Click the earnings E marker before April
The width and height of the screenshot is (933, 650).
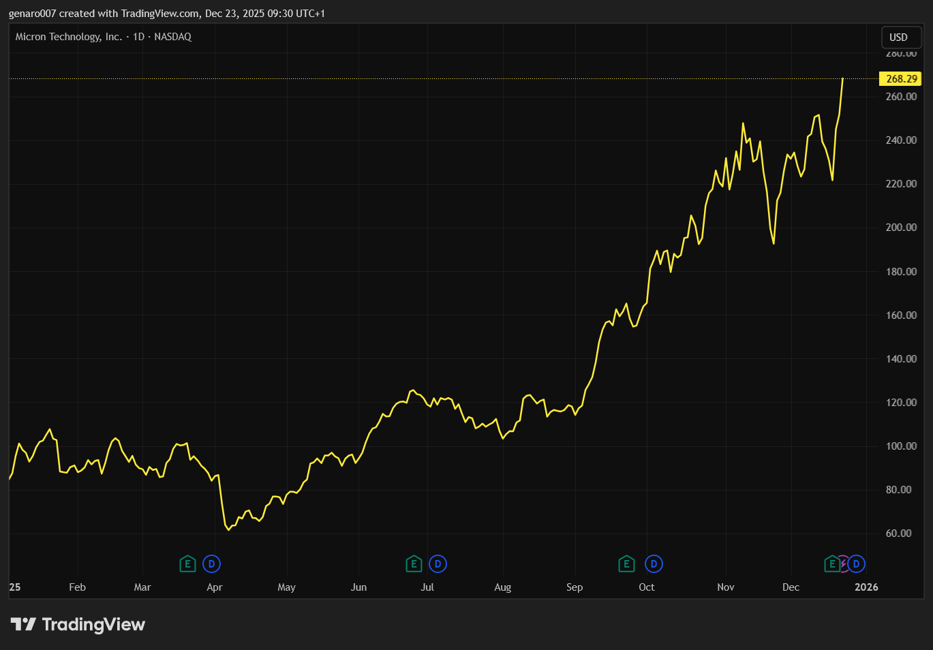click(187, 564)
